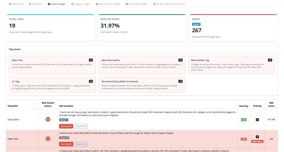Click the Low severity badge
This screenshot has width=284, height=152.
coord(244,120)
